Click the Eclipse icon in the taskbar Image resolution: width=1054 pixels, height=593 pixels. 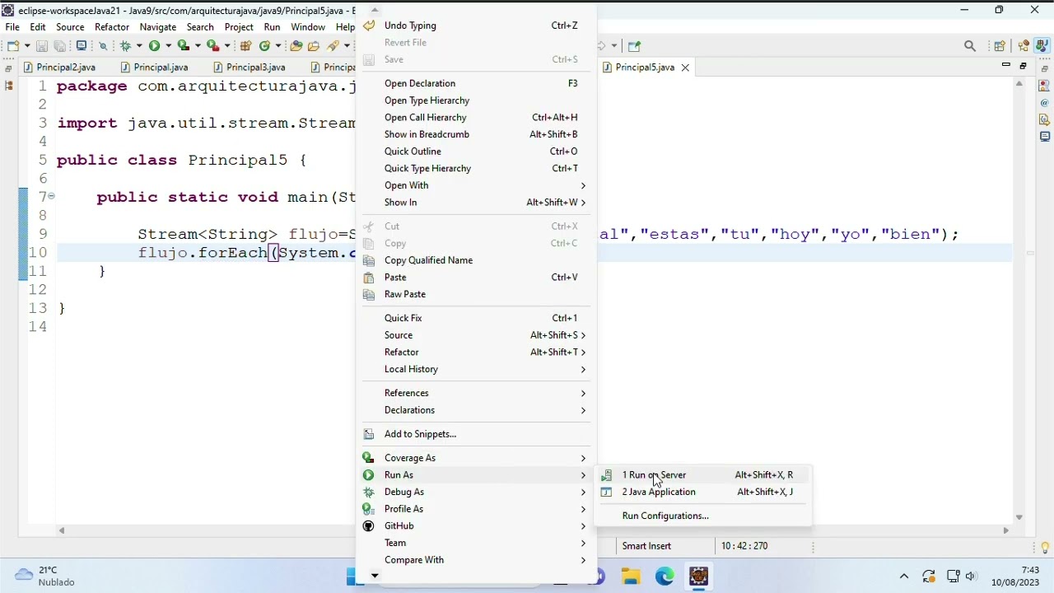[x=698, y=577]
